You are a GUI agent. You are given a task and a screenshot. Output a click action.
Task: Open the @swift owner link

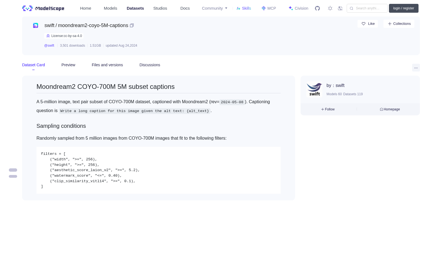(49, 46)
